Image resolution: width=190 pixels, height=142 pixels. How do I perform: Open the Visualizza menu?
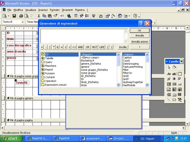pyautogui.click(x=30, y=10)
